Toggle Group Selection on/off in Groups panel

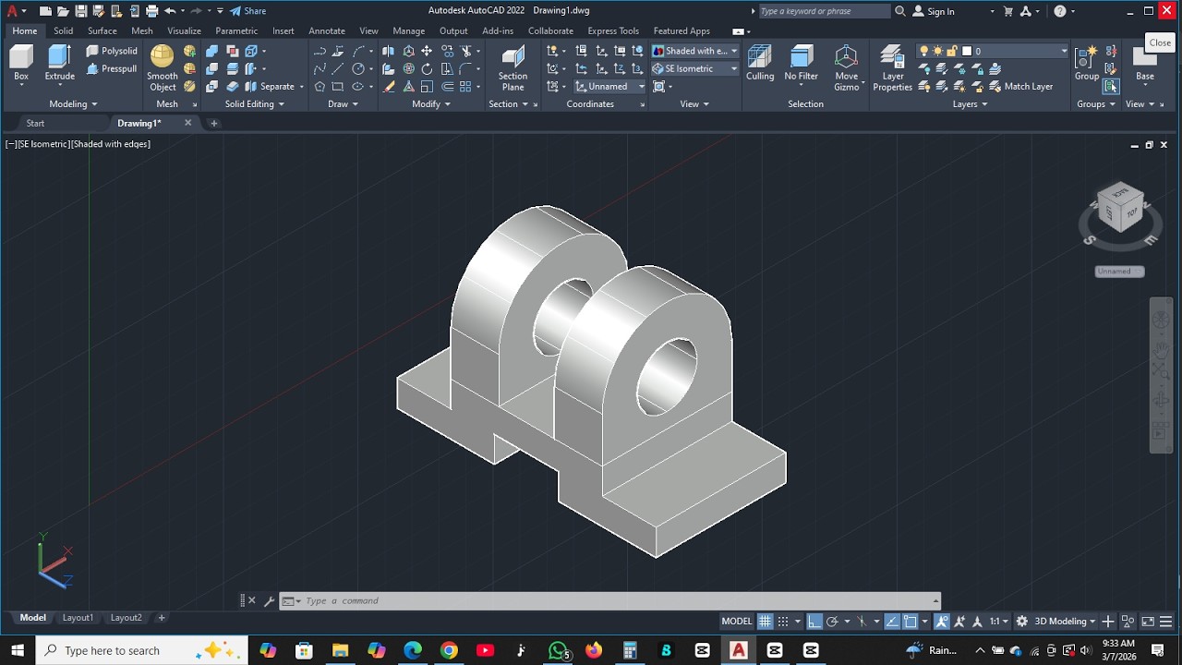(1111, 86)
